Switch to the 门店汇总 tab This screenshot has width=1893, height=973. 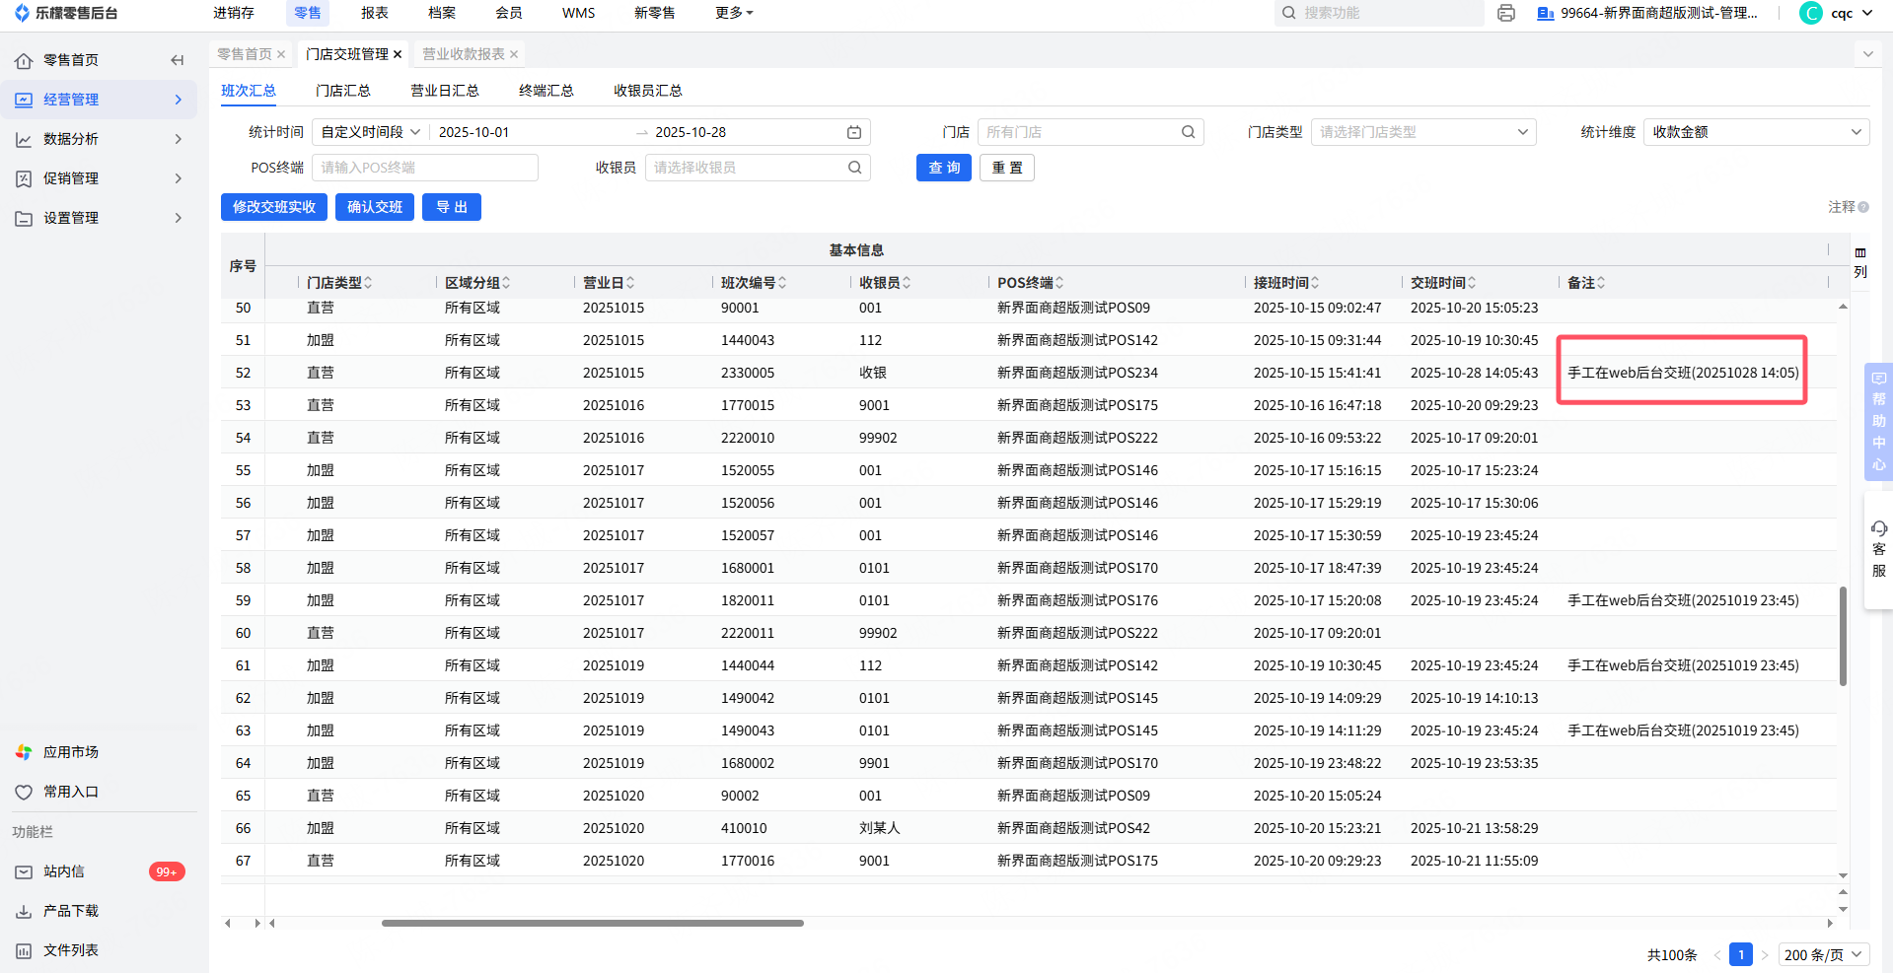click(x=342, y=91)
